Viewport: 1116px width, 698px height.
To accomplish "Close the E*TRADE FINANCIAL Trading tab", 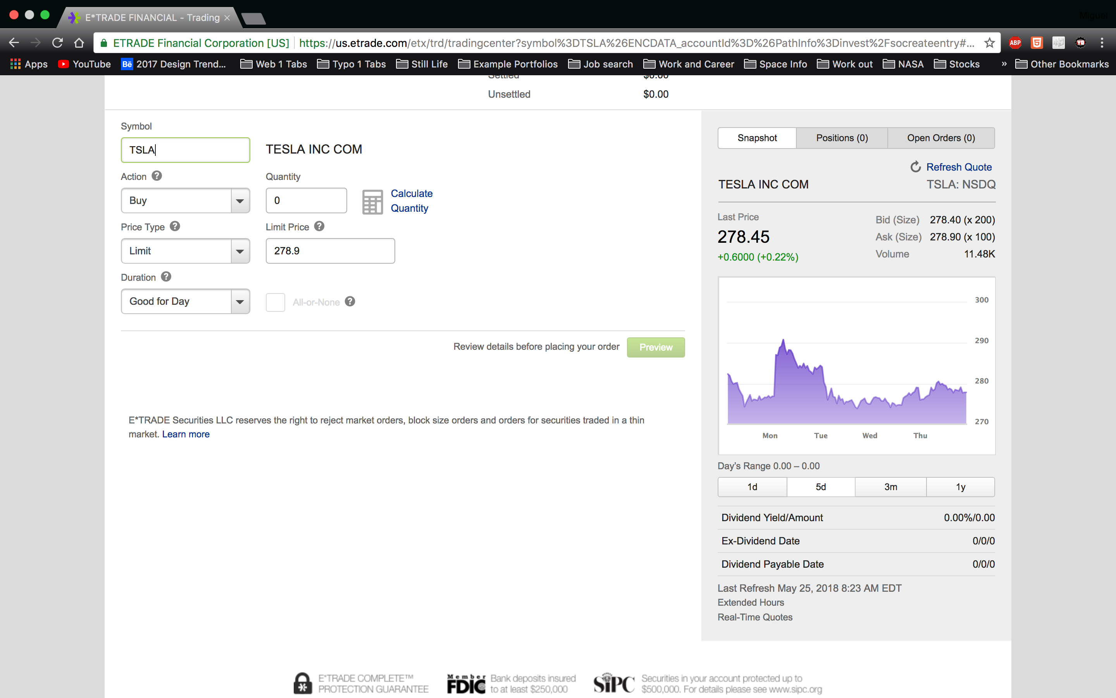I will pos(227,17).
